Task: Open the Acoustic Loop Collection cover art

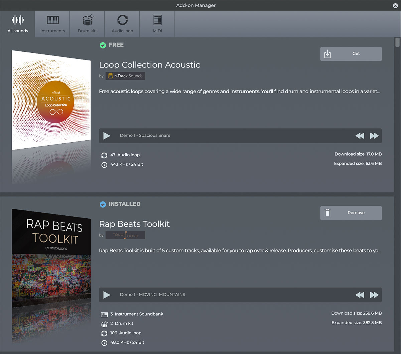Action: point(51,100)
